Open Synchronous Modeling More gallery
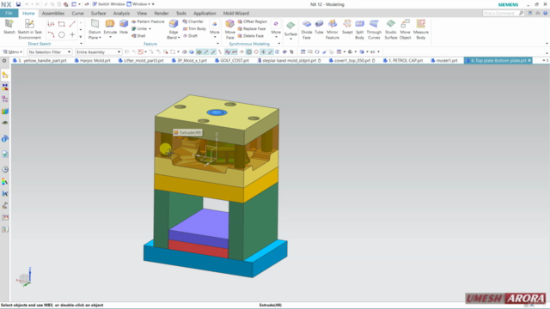 pos(276,29)
